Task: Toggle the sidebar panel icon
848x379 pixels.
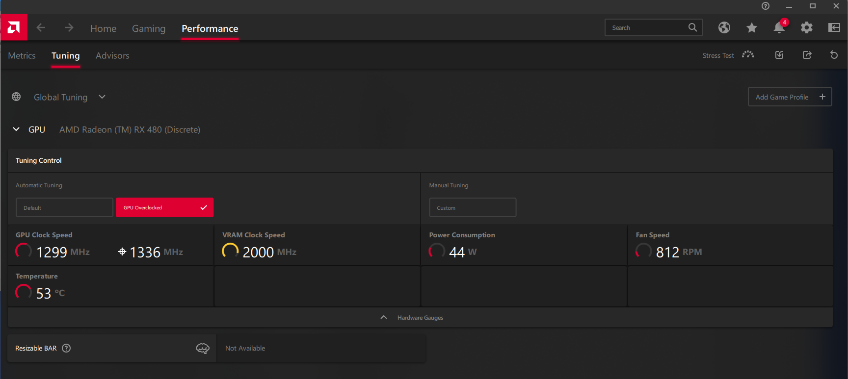Action: 834,27
